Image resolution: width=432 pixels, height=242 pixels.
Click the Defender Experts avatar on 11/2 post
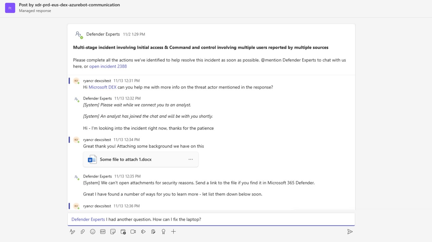[79, 34]
